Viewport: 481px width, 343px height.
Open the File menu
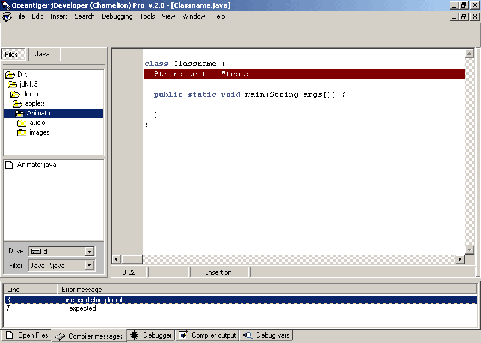coord(20,16)
